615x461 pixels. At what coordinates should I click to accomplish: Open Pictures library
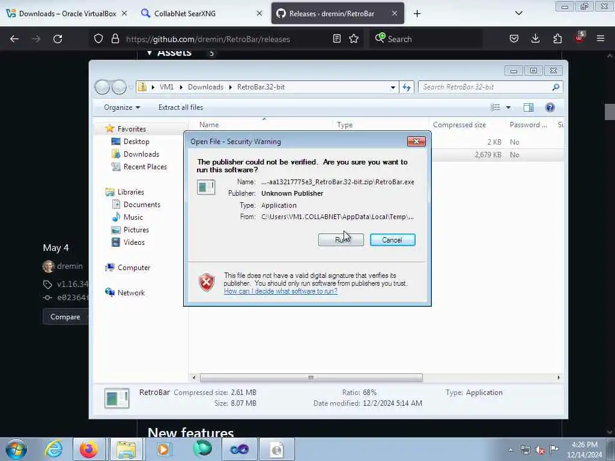pos(136,230)
